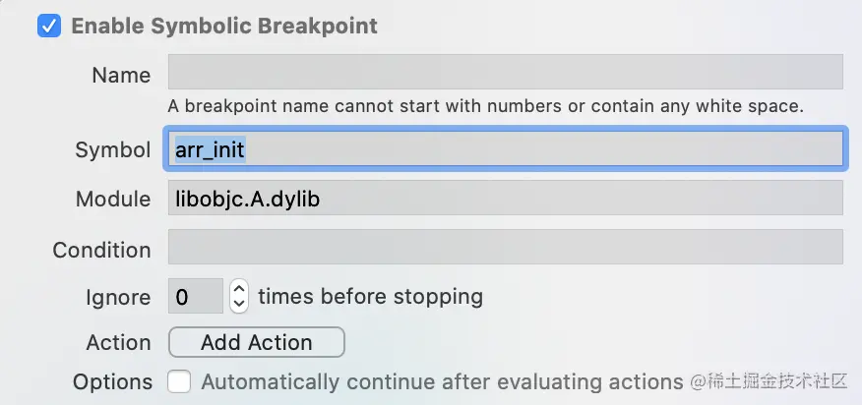The image size is (862, 405).
Task: Click the Symbol label
Action: click(x=113, y=150)
